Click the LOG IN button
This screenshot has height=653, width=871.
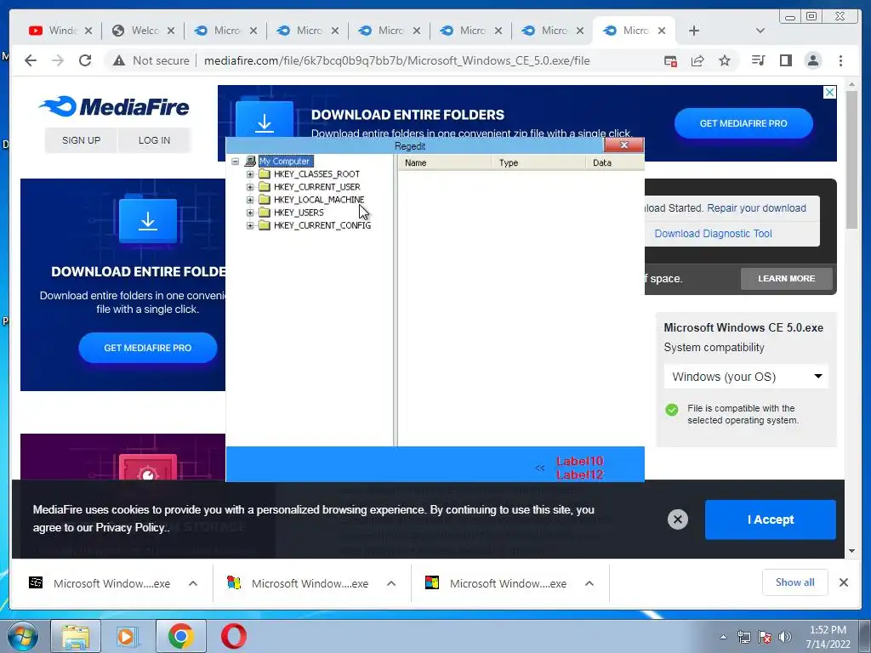tap(155, 140)
